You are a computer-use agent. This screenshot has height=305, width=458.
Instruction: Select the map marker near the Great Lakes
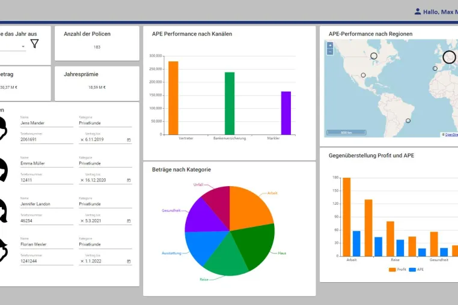point(374,56)
